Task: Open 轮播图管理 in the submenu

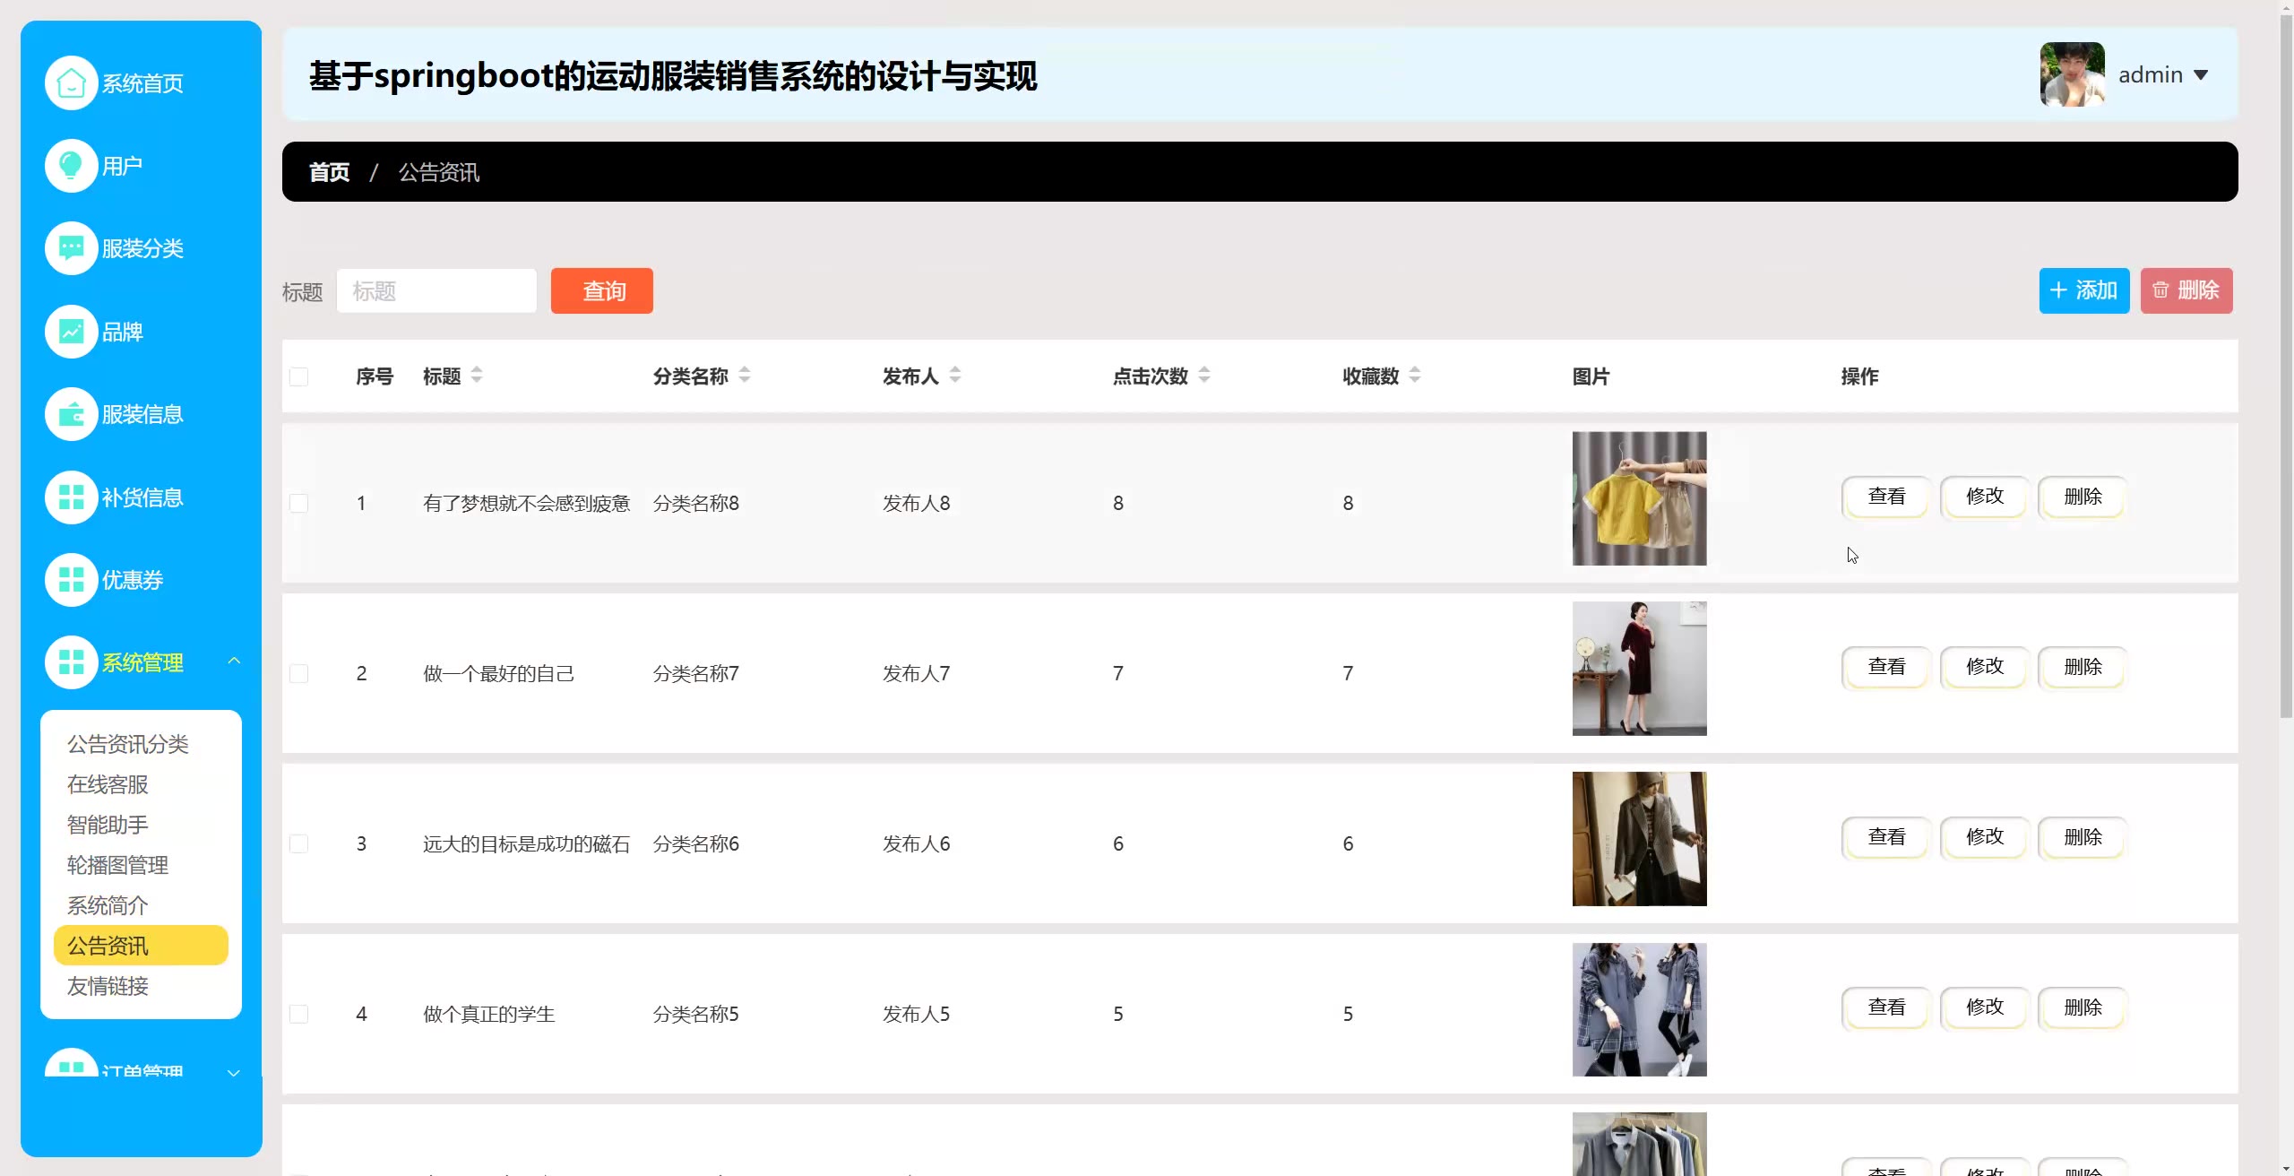Action: point(117,865)
